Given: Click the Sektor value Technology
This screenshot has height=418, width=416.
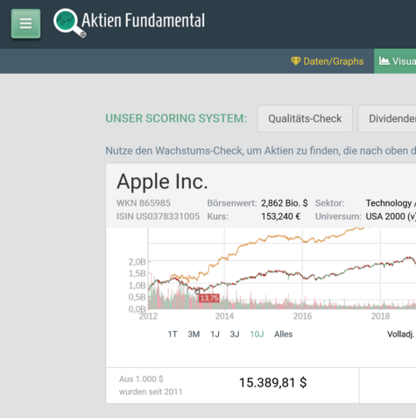Looking at the screenshot, I should (x=389, y=203).
